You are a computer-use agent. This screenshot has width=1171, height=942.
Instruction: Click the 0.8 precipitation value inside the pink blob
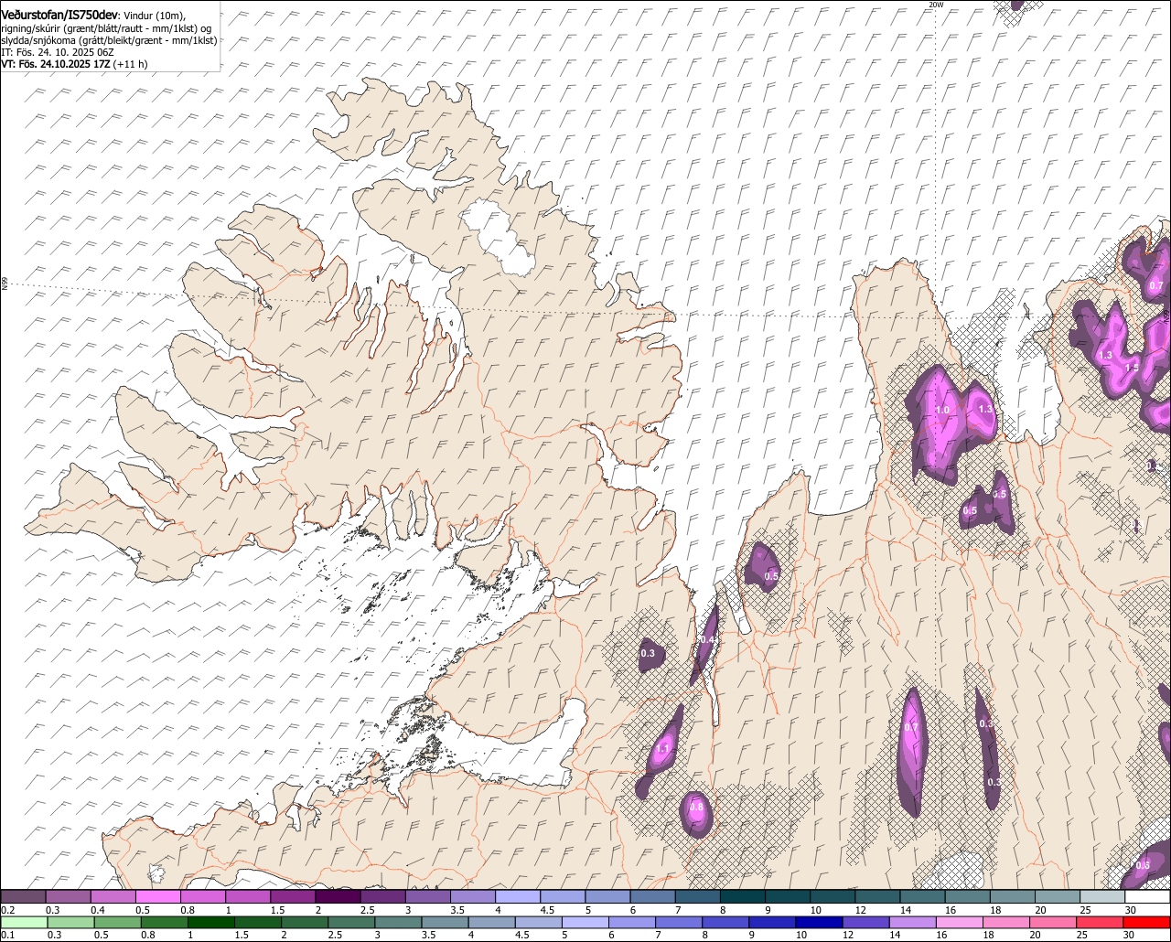click(695, 807)
